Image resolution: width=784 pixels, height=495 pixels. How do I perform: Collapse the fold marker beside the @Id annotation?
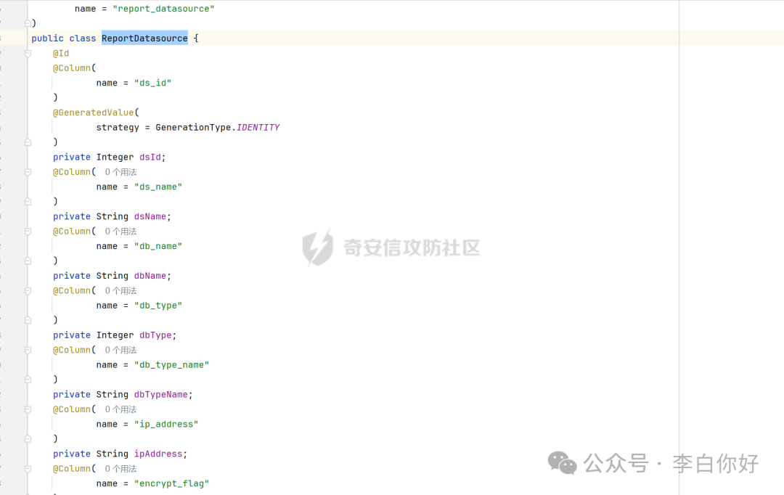click(x=28, y=54)
